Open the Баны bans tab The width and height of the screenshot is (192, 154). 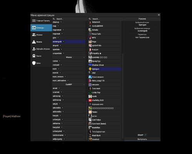[x=41, y=63]
